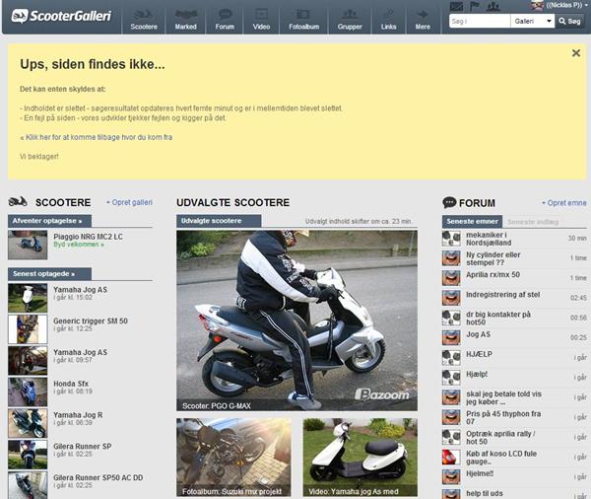This screenshot has height=499, width=591.
Task: Open the Fotoalbum navigation item
Action: pyautogui.click(x=303, y=20)
